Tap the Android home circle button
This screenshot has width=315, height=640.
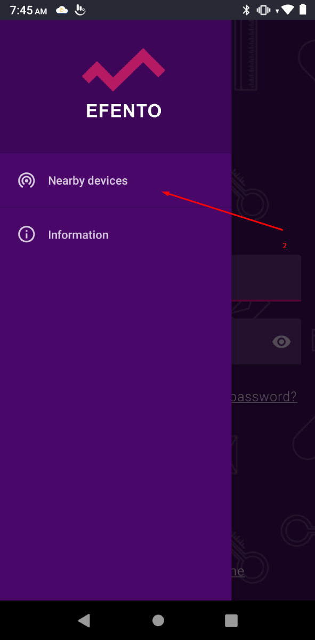[x=158, y=620]
